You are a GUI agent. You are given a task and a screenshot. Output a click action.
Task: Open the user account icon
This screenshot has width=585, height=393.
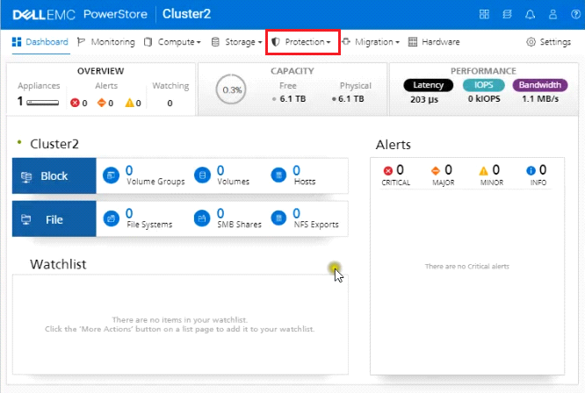[x=553, y=15]
